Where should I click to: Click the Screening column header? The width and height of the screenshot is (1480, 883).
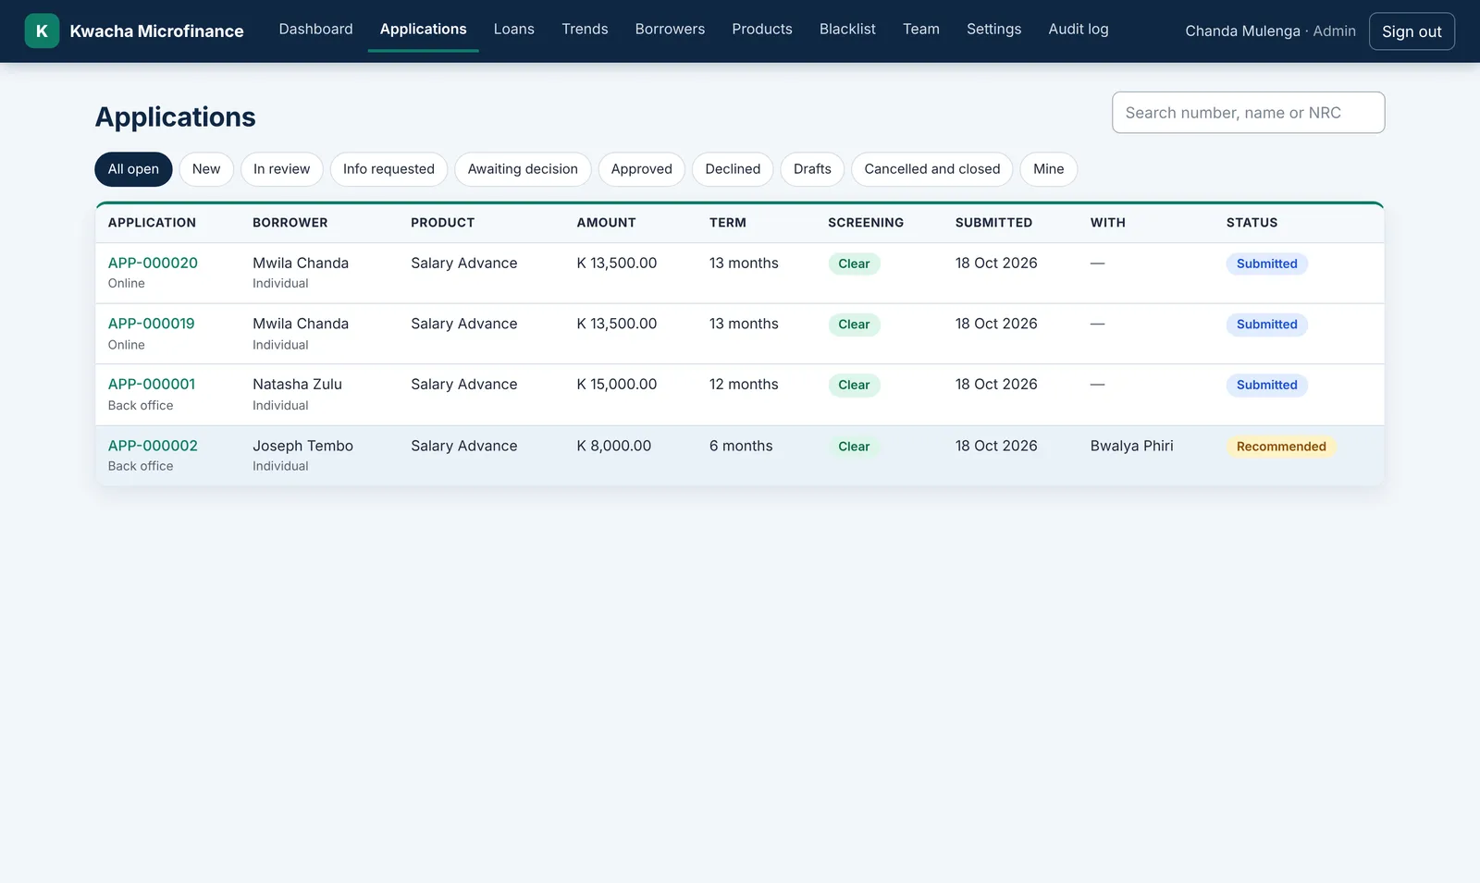tap(866, 223)
